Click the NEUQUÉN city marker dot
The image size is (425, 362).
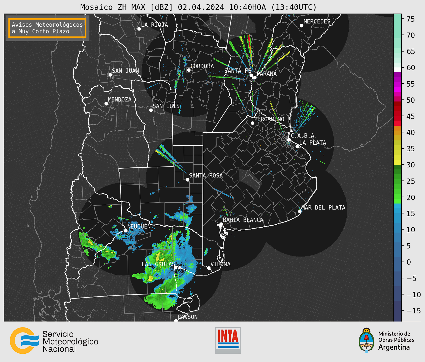pos(125,231)
